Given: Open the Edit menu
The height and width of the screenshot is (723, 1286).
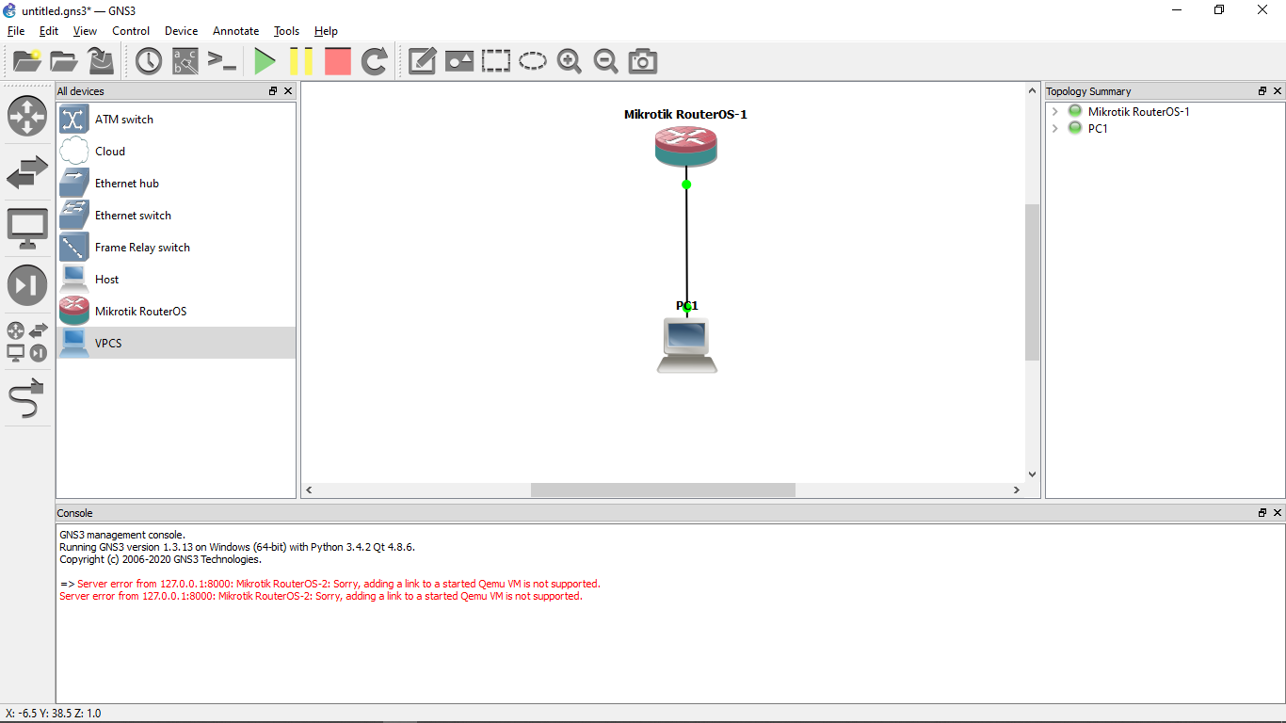Looking at the screenshot, I should pos(49,31).
